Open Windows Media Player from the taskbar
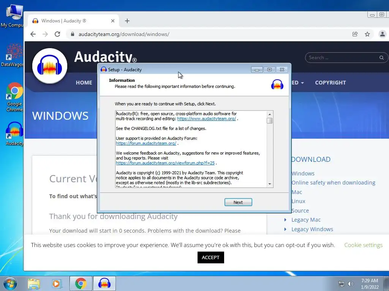The width and height of the screenshot is (389, 291). click(57, 283)
